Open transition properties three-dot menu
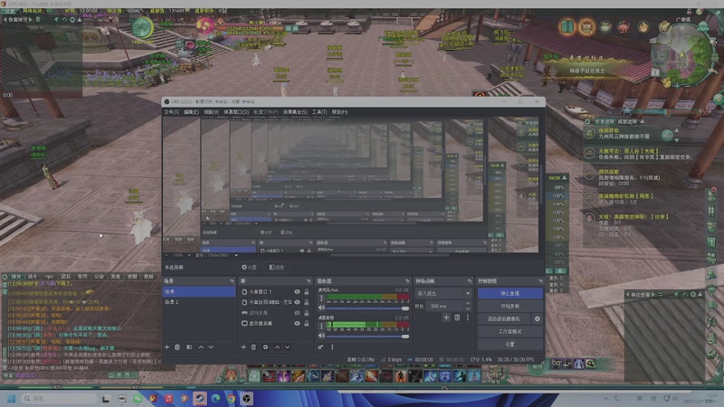Viewport: 724px width, 407px height. point(468,317)
